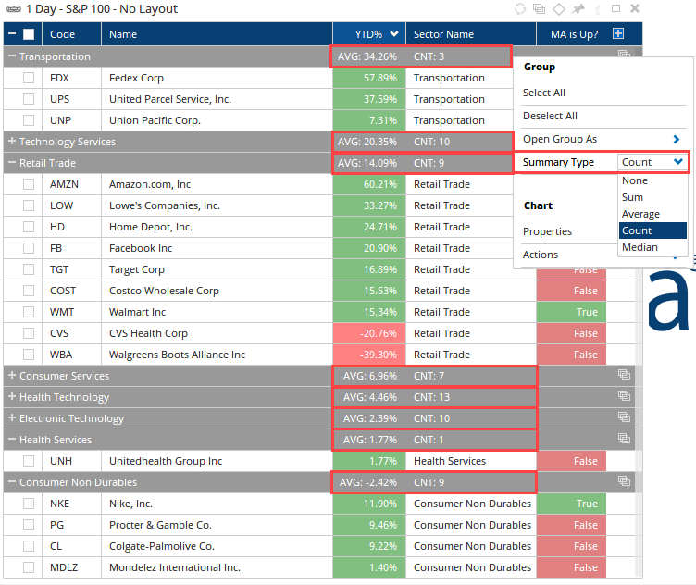Click Deselect All in Group menu
696x585 pixels.
point(550,116)
